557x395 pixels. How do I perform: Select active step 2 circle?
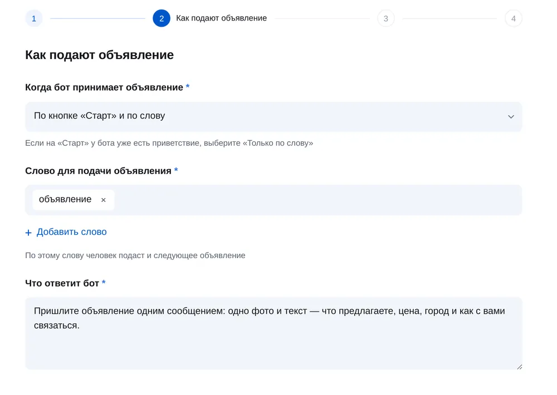[162, 18]
